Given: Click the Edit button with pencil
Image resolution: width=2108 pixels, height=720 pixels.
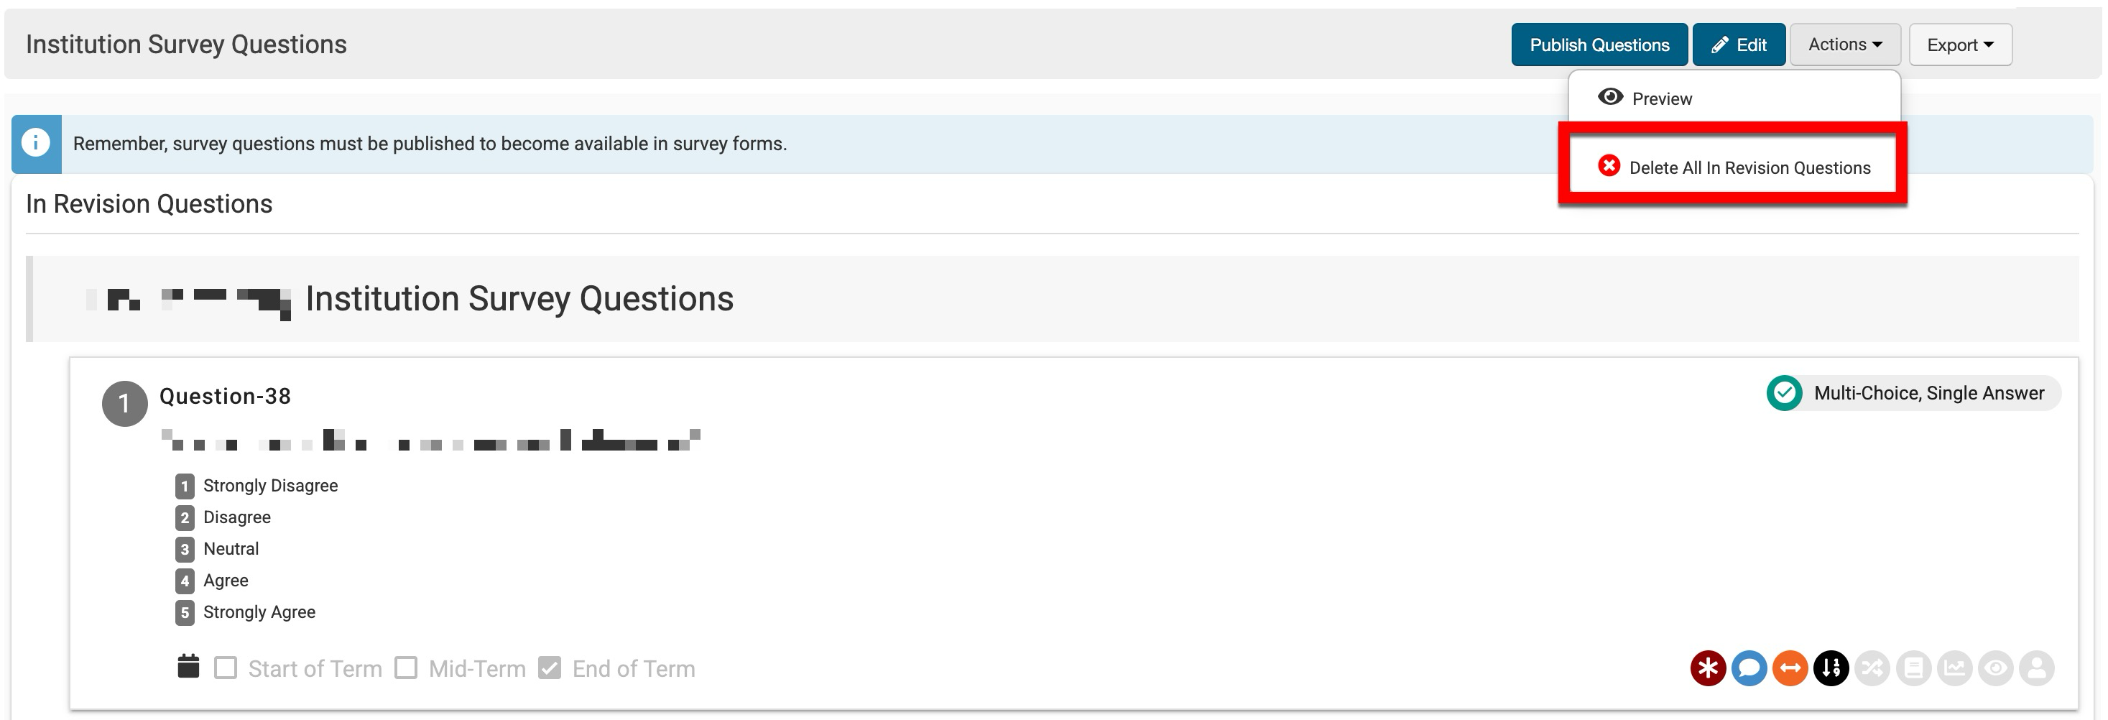Looking at the screenshot, I should (1738, 45).
